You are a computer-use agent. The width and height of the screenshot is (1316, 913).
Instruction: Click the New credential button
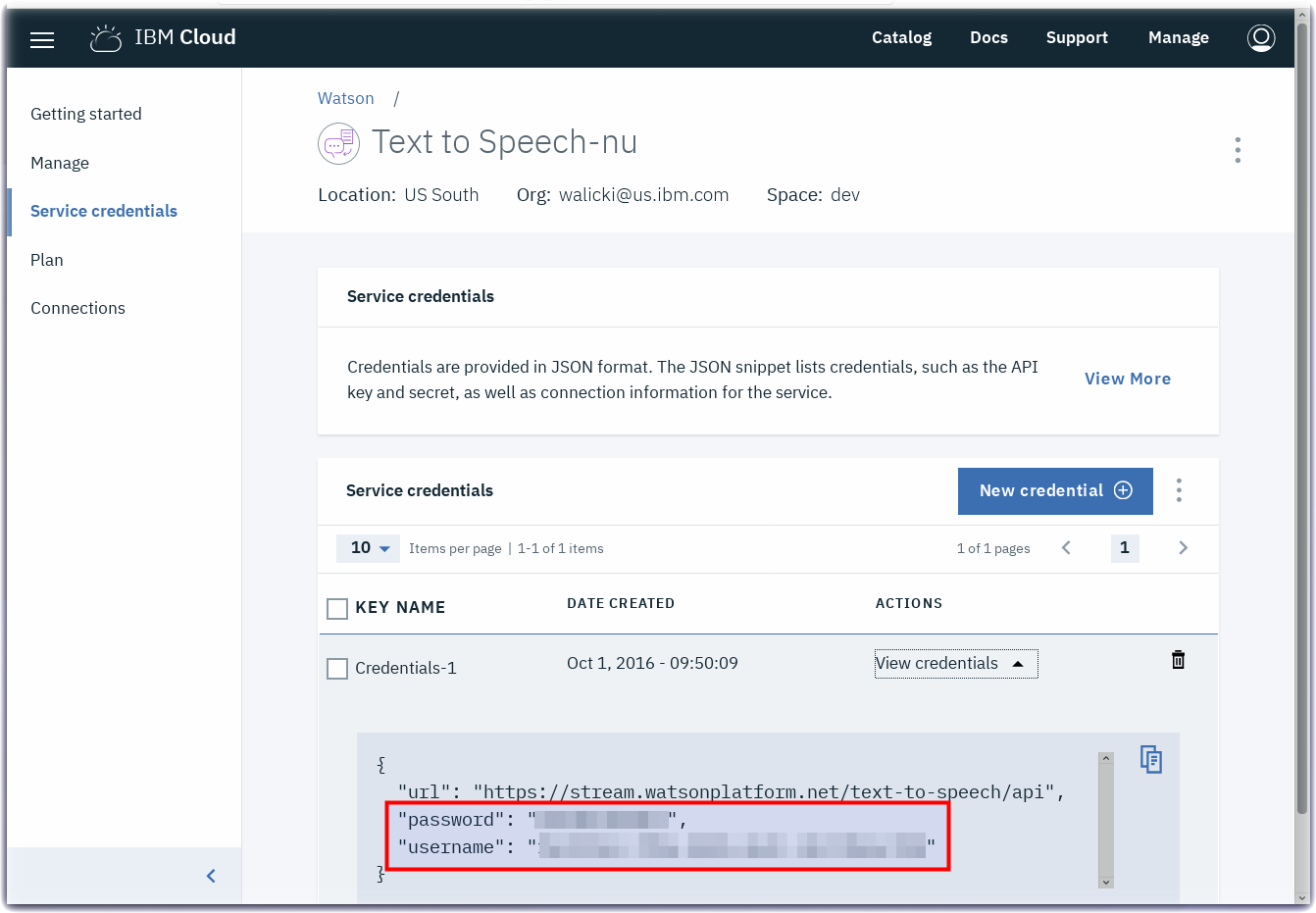(x=1055, y=490)
